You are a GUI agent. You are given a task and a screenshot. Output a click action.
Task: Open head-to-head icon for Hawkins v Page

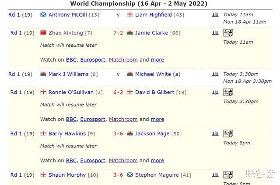click(215, 134)
